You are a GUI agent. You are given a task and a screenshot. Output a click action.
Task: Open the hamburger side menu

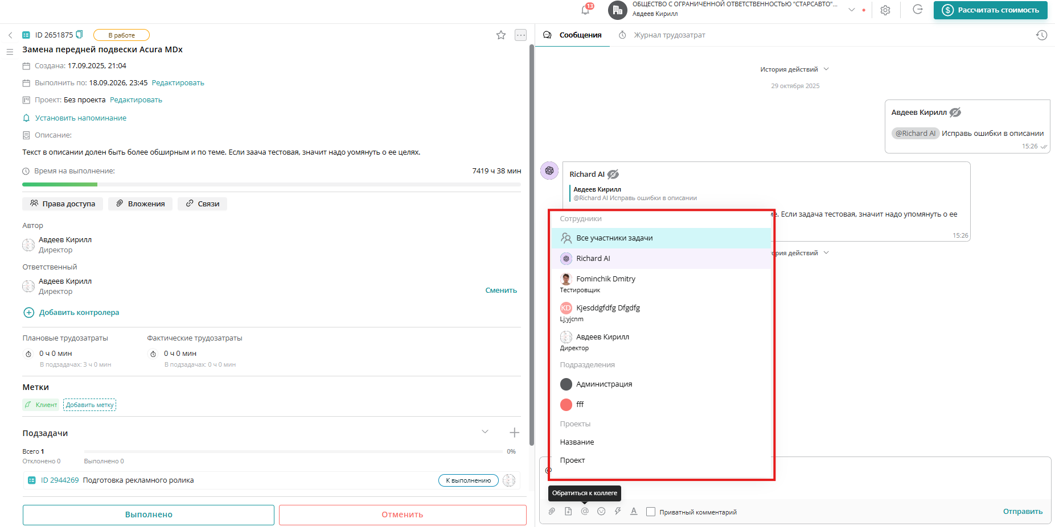pyautogui.click(x=10, y=52)
